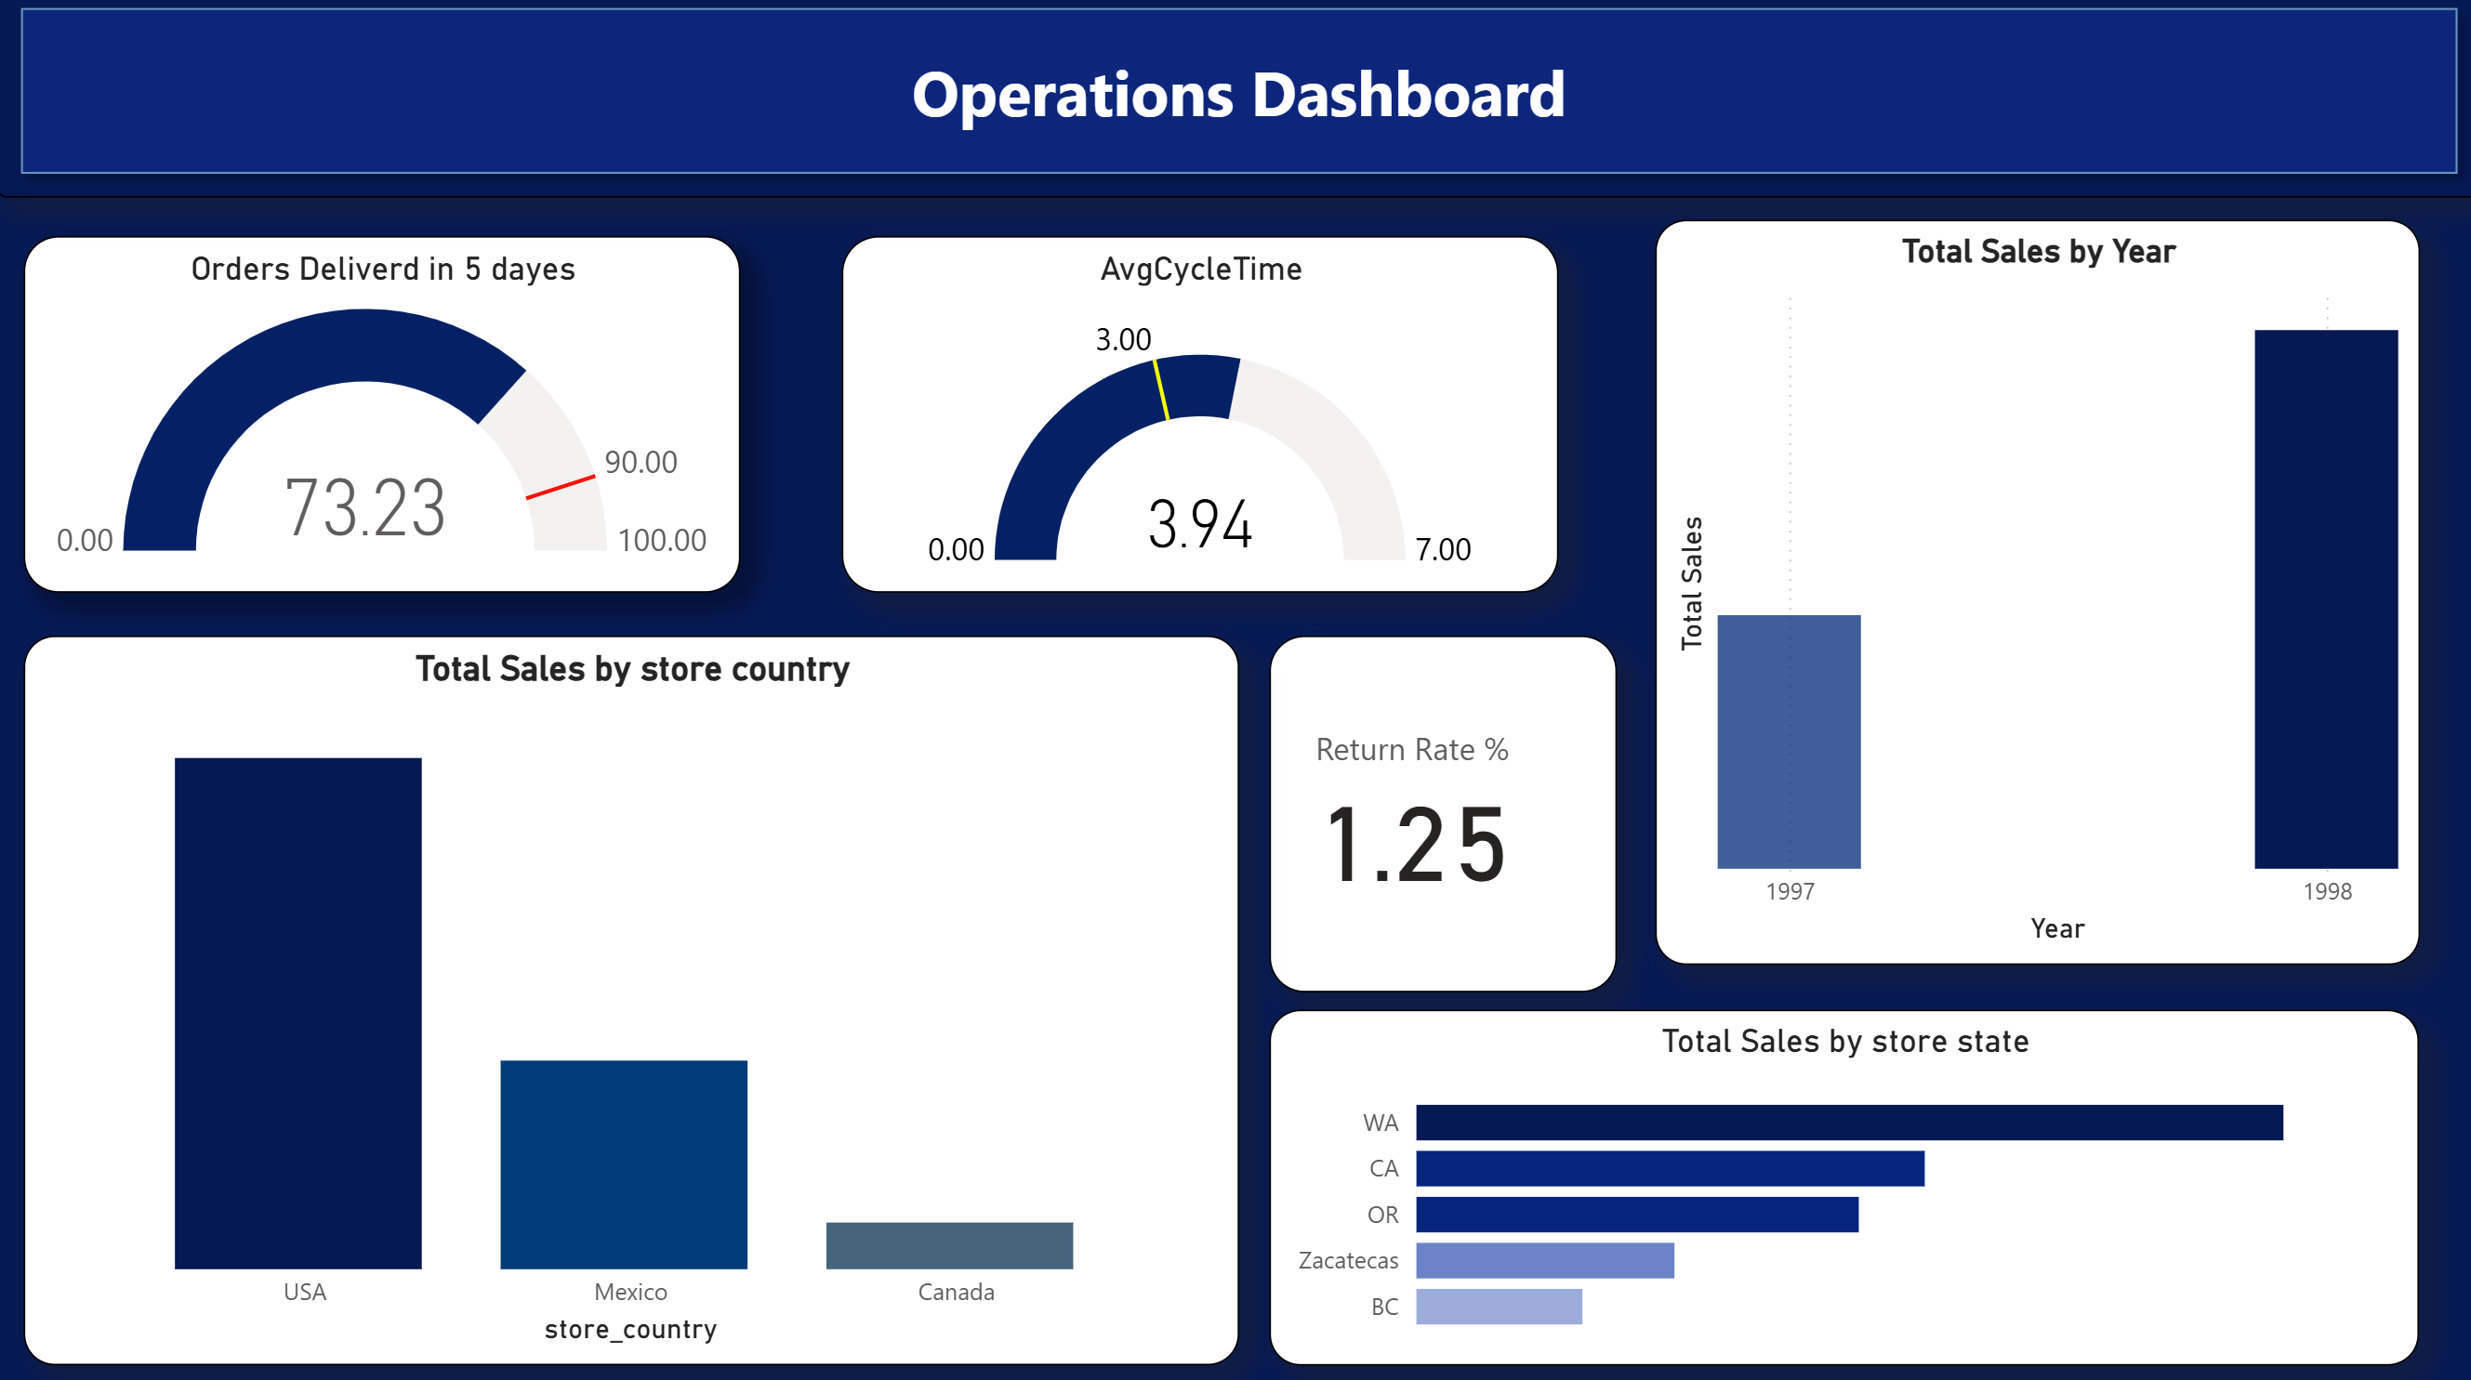The width and height of the screenshot is (2471, 1380).
Task: Select the Canada bar in country chart
Action: pos(950,1244)
